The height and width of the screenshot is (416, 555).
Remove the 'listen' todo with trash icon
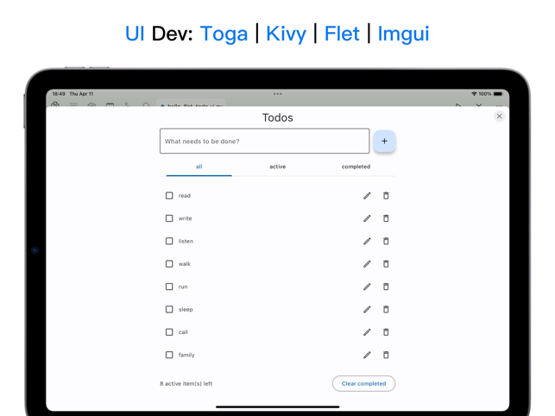[x=386, y=241]
